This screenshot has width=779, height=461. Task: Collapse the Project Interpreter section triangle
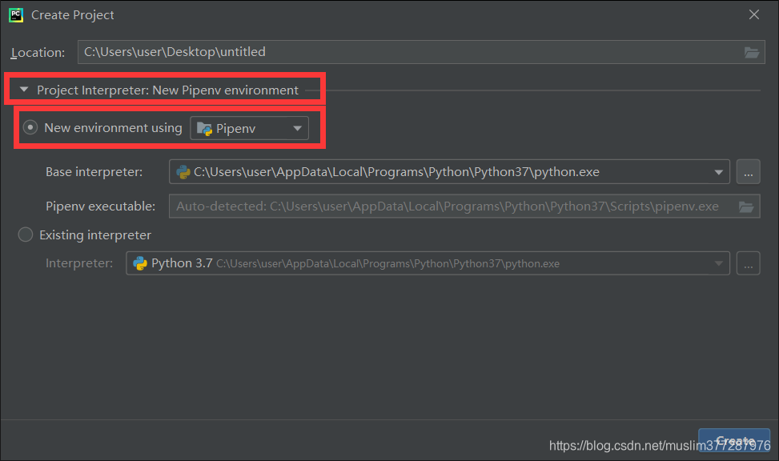[24, 90]
